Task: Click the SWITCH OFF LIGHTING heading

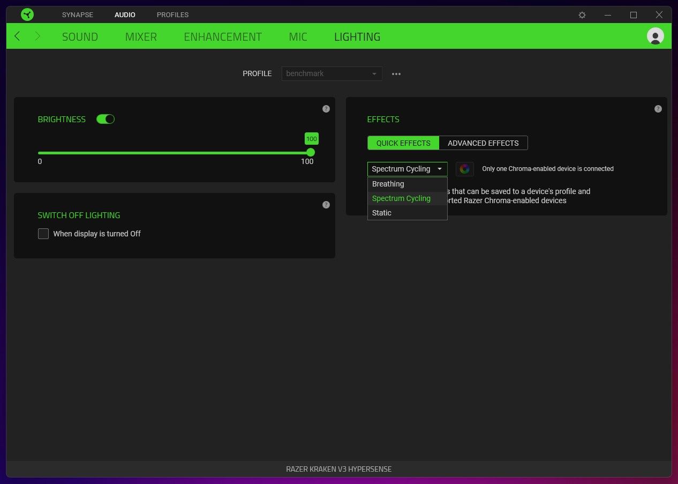Action: [x=79, y=215]
